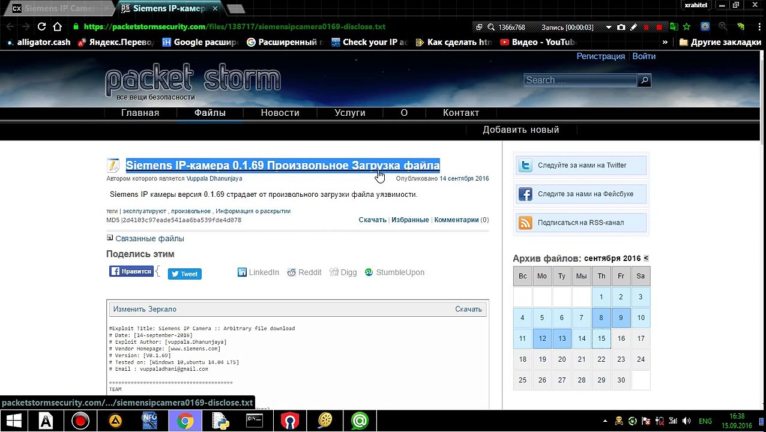Open the Новости menu item
This screenshot has height=432, width=766.
pyautogui.click(x=280, y=113)
